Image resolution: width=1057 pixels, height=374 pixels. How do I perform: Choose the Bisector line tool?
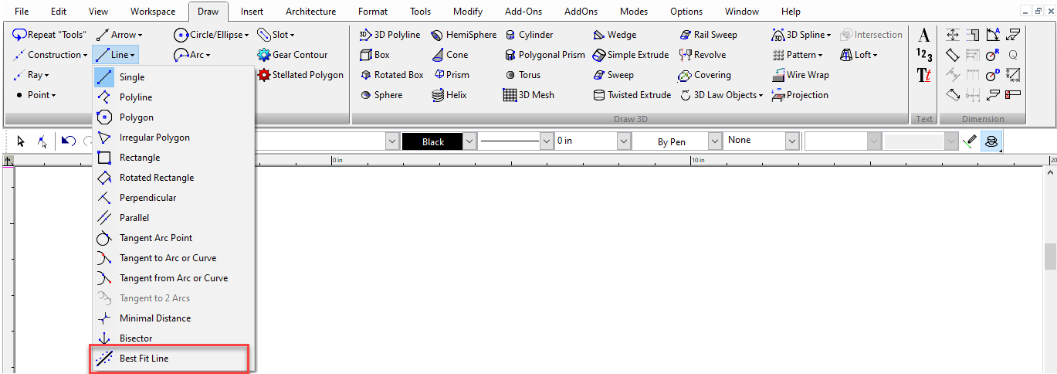(173, 338)
